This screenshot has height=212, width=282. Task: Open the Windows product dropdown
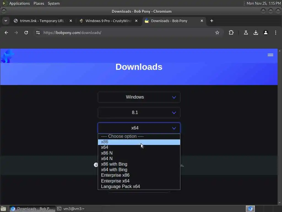click(139, 97)
